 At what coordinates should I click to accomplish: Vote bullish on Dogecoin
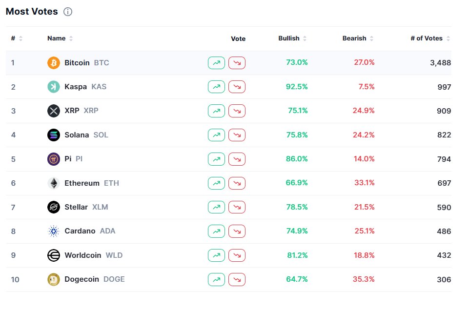(216, 279)
